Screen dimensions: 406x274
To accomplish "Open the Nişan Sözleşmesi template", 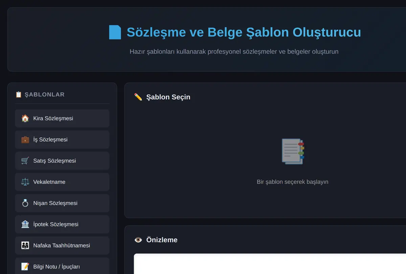I will point(62,203).
